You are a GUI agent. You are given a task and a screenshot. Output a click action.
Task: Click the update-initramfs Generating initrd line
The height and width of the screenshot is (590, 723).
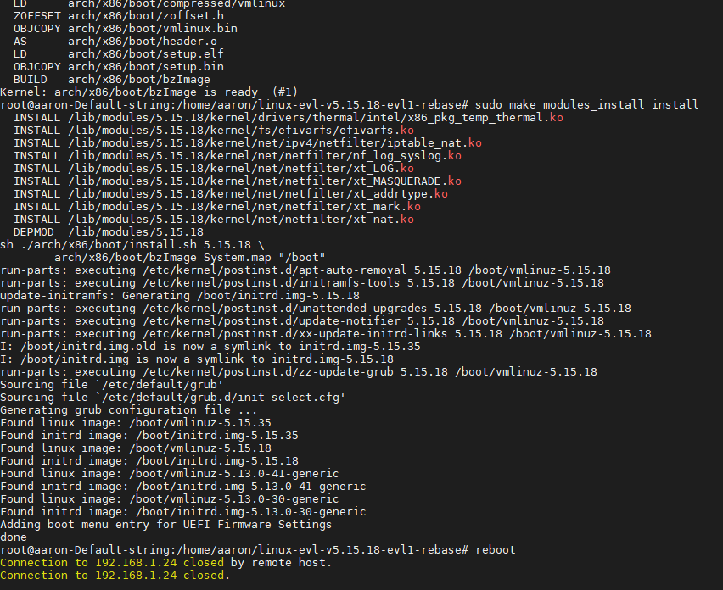tap(180, 295)
